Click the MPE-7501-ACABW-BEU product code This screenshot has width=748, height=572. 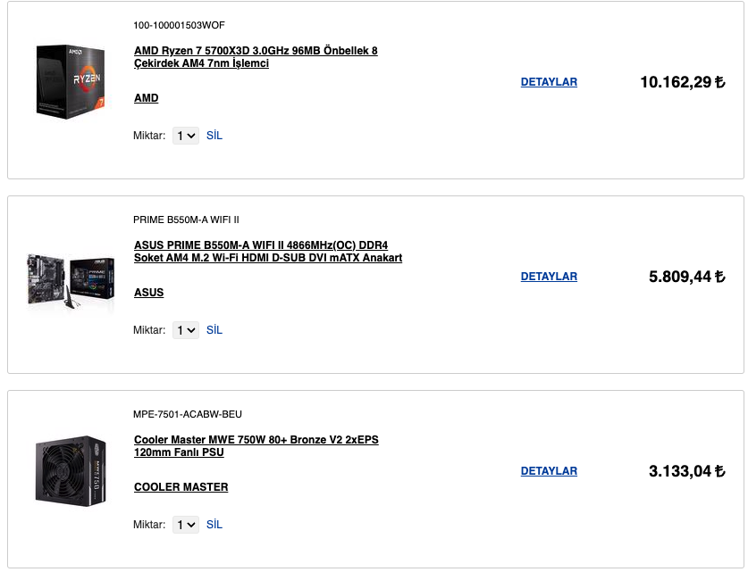tap(188, 414)
